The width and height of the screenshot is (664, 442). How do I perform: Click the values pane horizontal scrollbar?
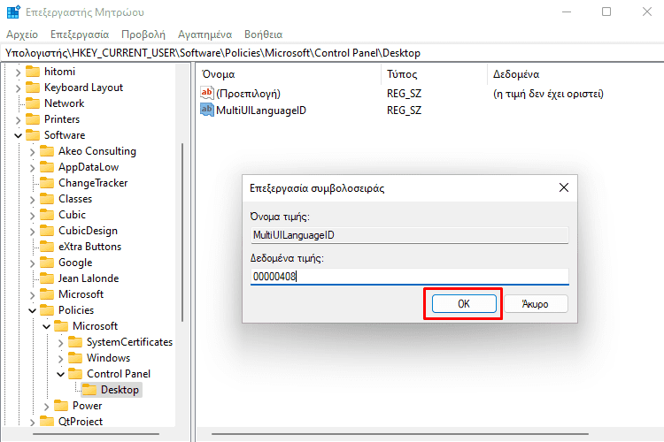point(400,434)
